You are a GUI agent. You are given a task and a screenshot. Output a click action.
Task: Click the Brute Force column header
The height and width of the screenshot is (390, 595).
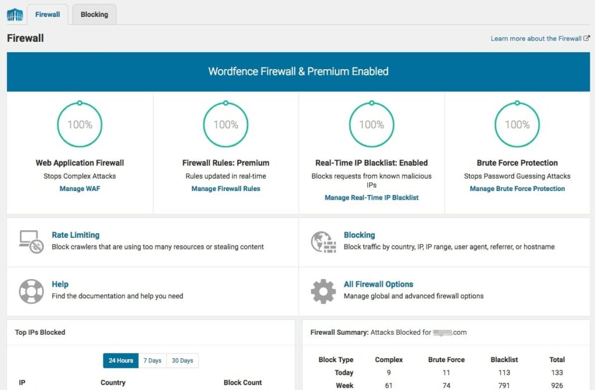coord(446,359)
